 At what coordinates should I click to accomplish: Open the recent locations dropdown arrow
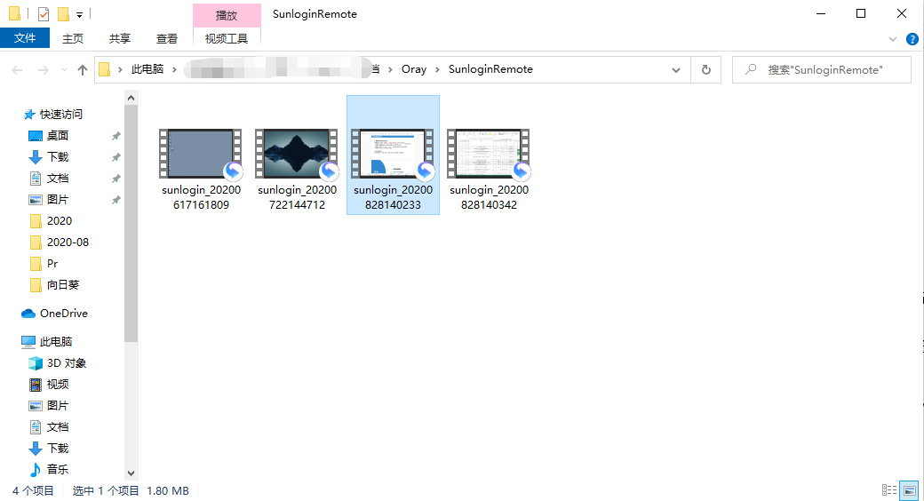tap(64, 70)
